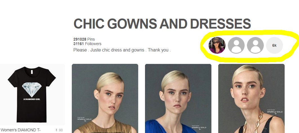Show all collaborators via 6k circle
Screen dimensions: 299x133
click(275, 45)
